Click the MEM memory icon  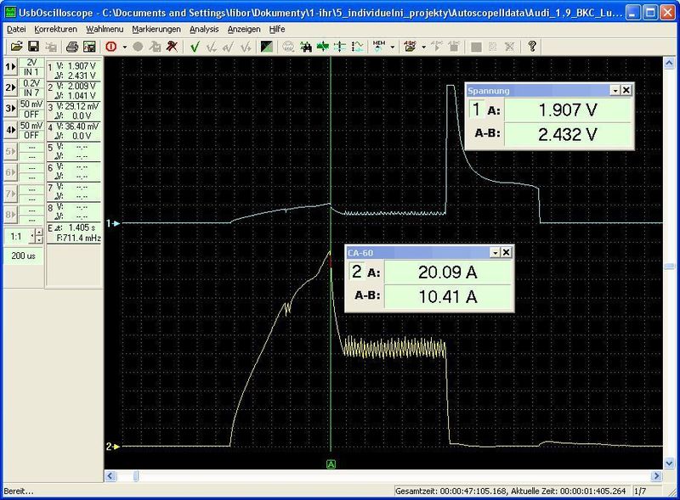point(378,47)
